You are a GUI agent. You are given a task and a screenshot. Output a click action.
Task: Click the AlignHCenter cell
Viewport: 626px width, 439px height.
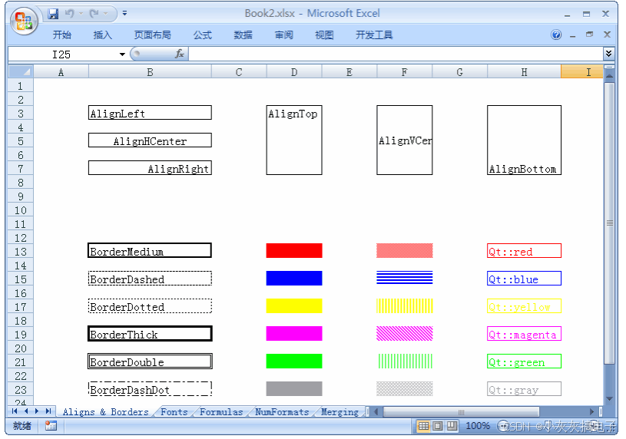[150, 140]
